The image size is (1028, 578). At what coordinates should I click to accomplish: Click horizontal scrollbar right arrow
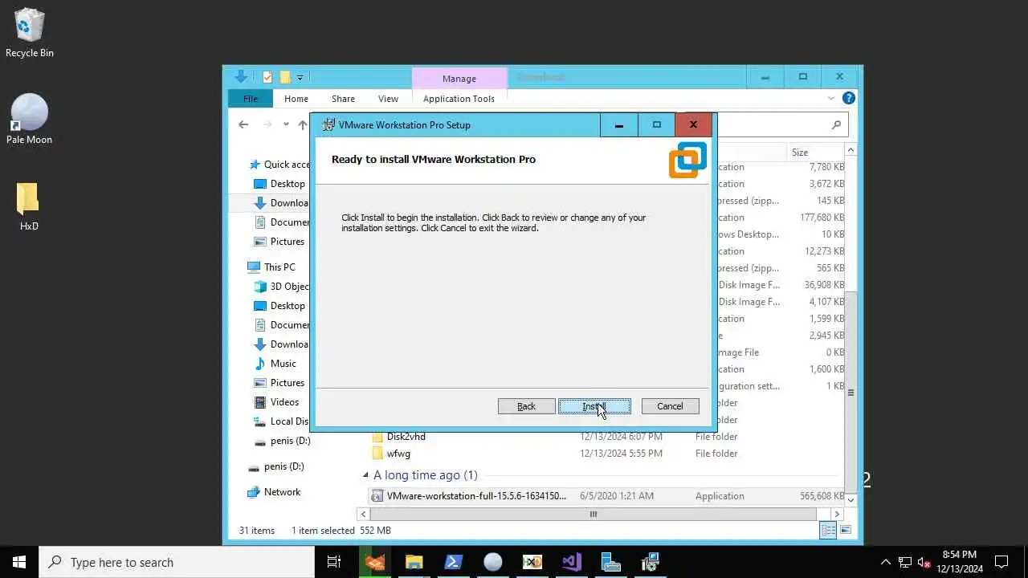(837, 514)
